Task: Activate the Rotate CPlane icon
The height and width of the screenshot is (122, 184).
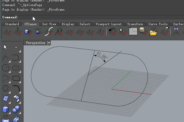Action: tap(59, 31)
